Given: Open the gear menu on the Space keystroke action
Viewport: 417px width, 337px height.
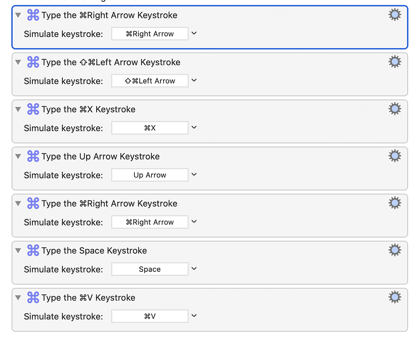Looking at the screenshot, I should tap(395, 250).
